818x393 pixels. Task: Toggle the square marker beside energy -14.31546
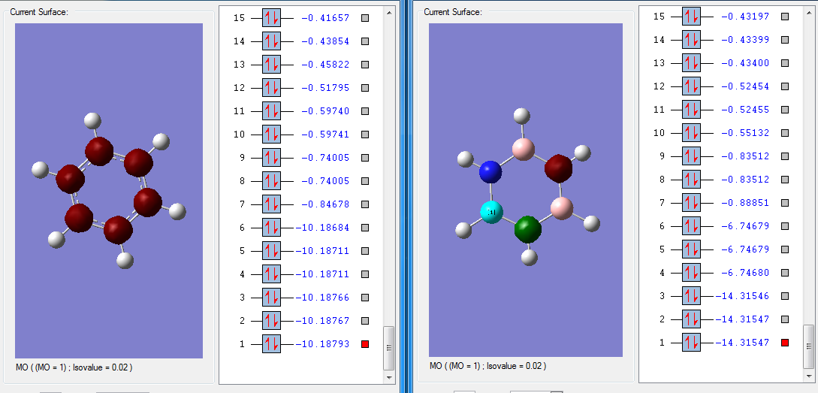click(x=785, y=296)
